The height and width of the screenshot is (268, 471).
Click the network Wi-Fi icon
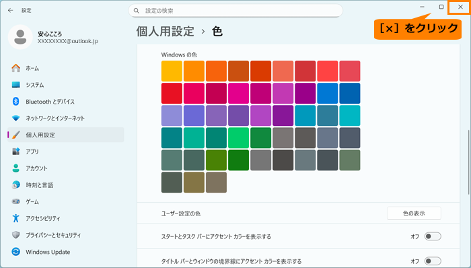(x=16, y=118)
